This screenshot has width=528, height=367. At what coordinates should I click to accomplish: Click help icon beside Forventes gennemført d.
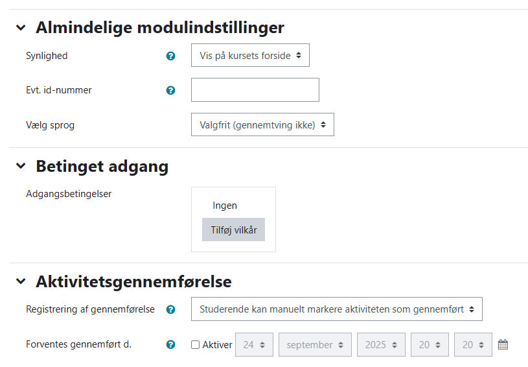170,344
